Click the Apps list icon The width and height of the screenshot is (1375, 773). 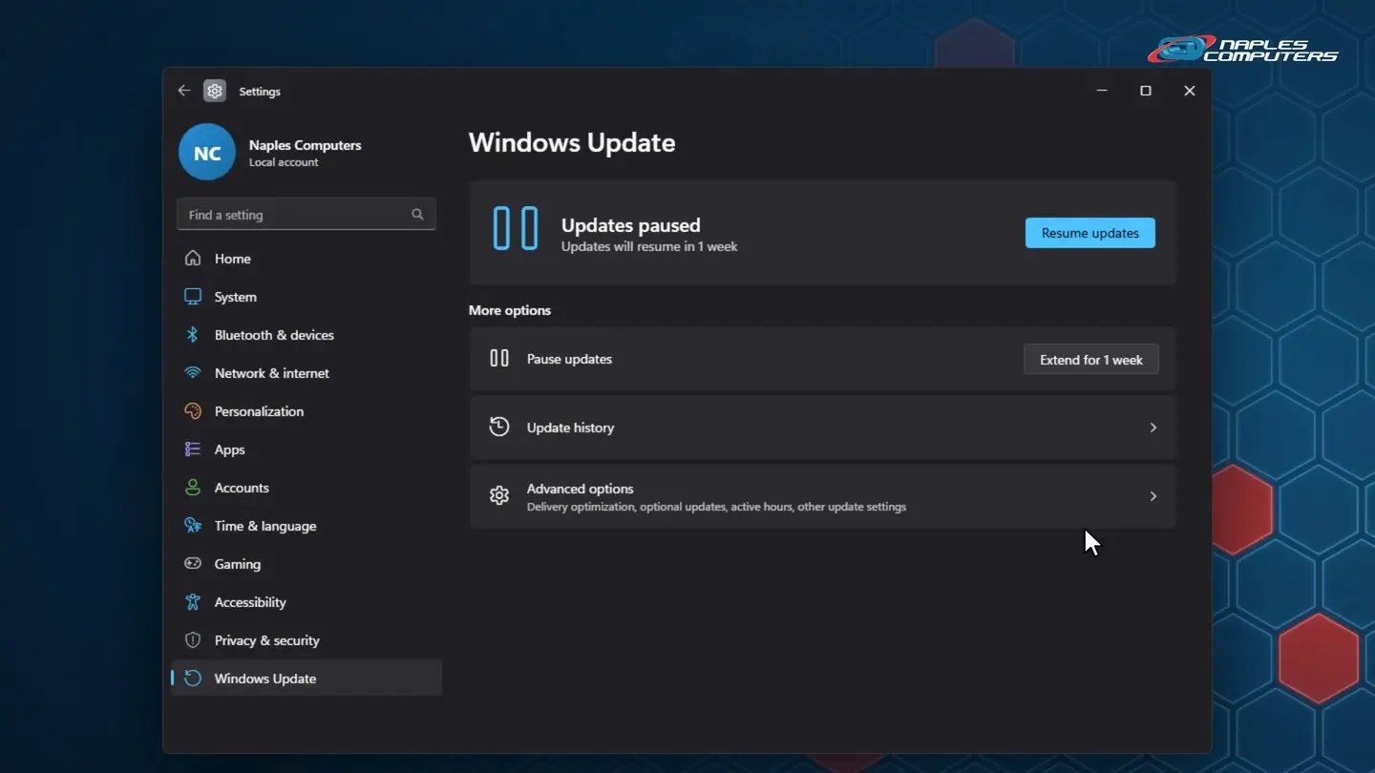193,449
